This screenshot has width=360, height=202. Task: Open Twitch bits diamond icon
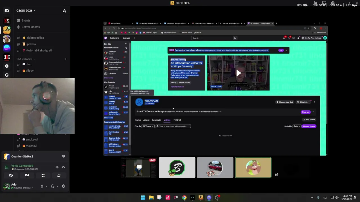(x=298, y=38)
